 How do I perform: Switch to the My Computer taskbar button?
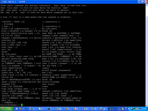[32, 109]
